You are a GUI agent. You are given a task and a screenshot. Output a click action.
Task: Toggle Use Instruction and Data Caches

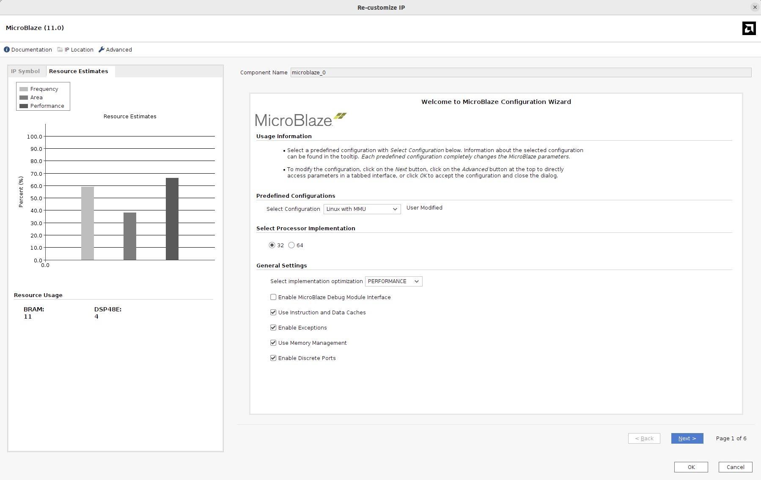click(x=273, y=312)
